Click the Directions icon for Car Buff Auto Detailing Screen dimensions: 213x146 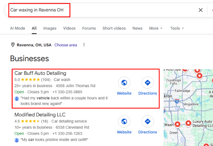pyautogui.click(x=148, y=83)
